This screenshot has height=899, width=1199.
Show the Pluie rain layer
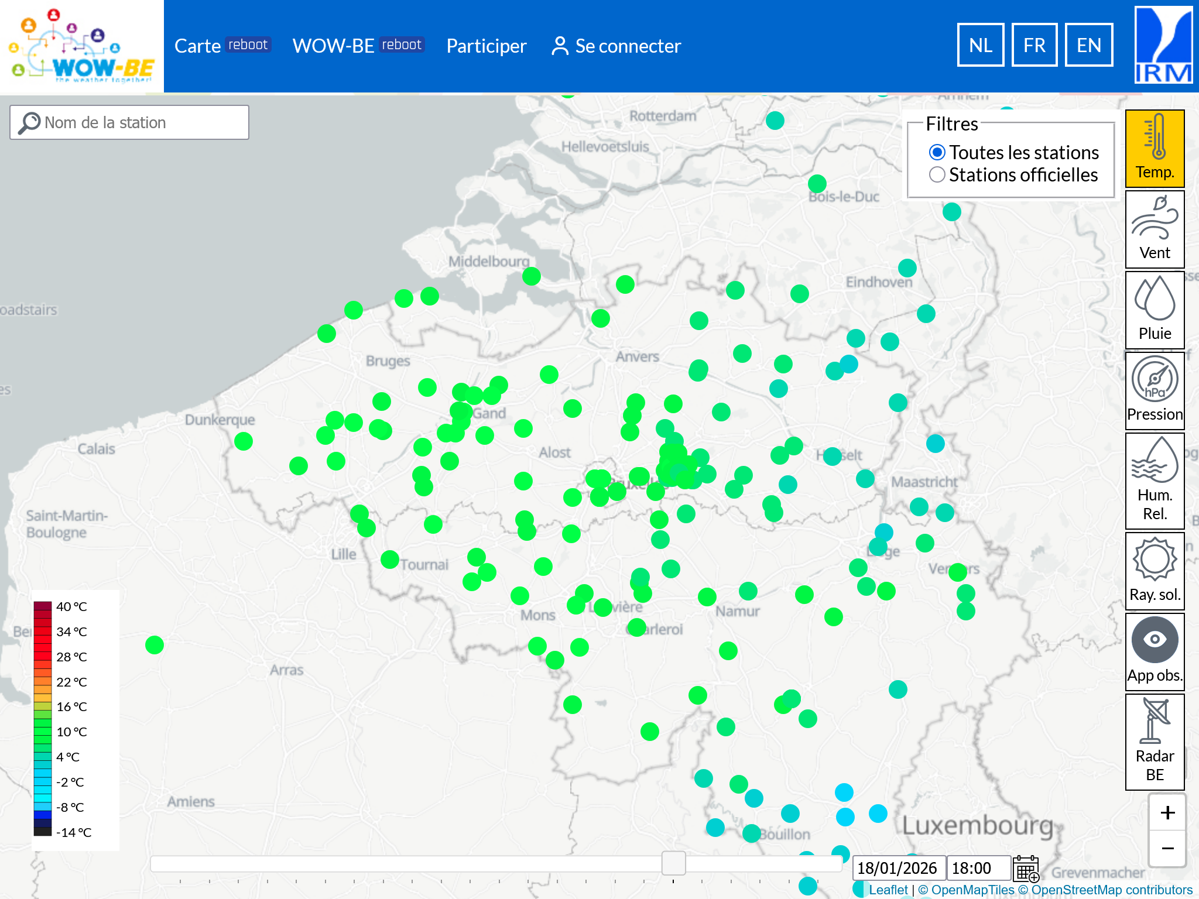pyautogui.click(x=1155, y=310)
